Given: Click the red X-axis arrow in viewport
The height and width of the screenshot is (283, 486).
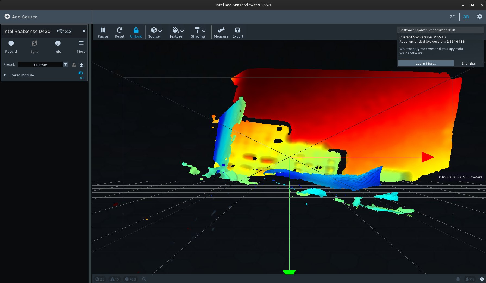Looking at the screenshot, I should pos(428,157).
